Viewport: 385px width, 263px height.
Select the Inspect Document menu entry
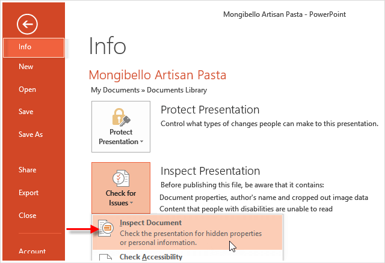[x=187, y=232]
